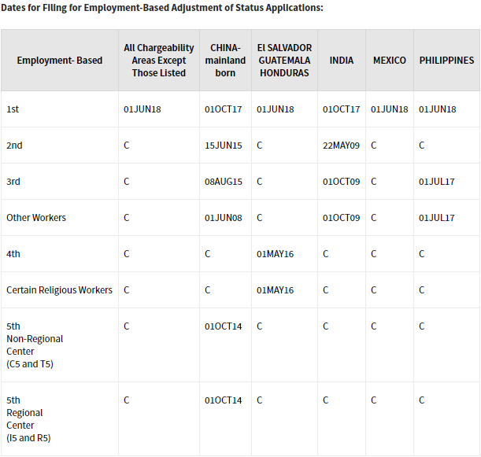481x457 pixels.
Task: Select the CHINA-mainland born column header
Action: [225, 61]
